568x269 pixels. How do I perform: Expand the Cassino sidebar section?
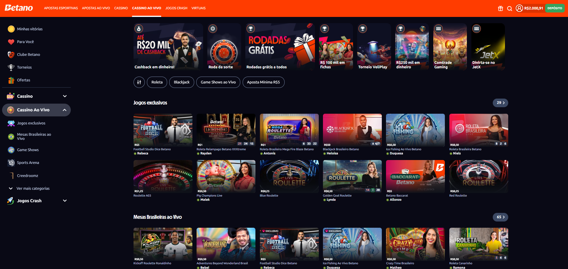36,96
